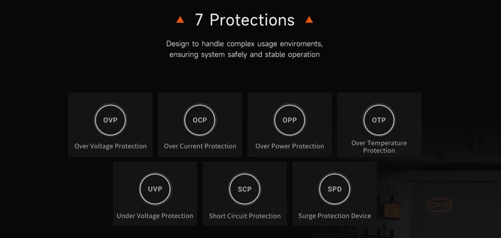Click the orange logo on the device
This screenshot has height=238, width=501.
tap(440, 205)
